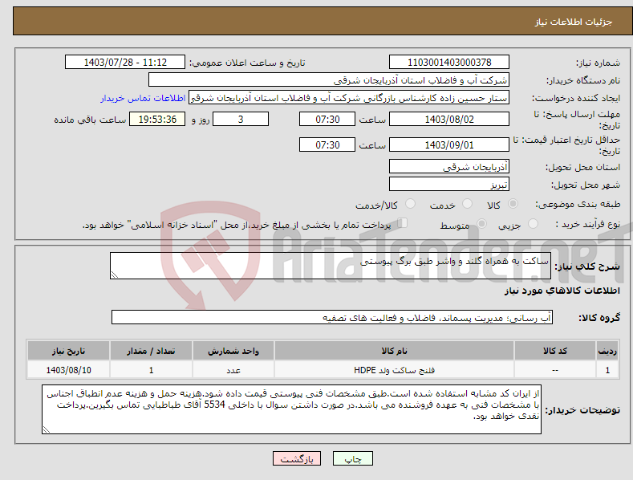633x480 pixels.
Task: Click the price validity date 1403/09/01
Action: (449, 144)
